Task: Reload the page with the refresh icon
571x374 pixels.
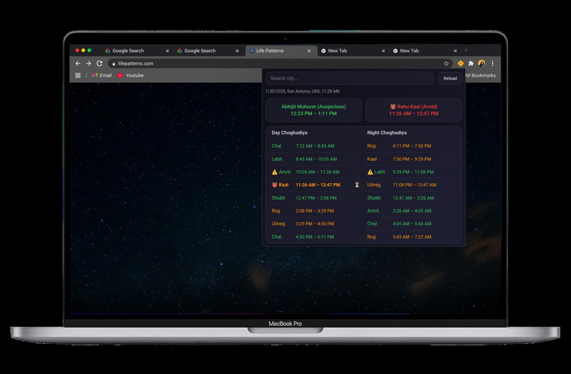Action: (x=100, y=63)
